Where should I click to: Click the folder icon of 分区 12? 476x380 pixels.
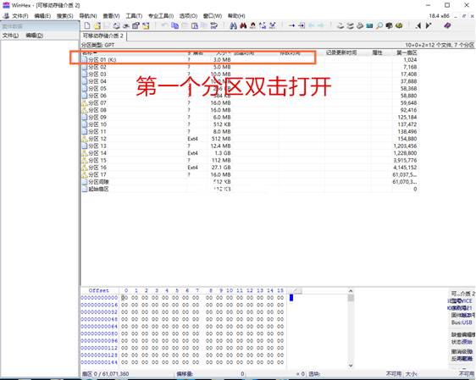(x=85, y=139)
